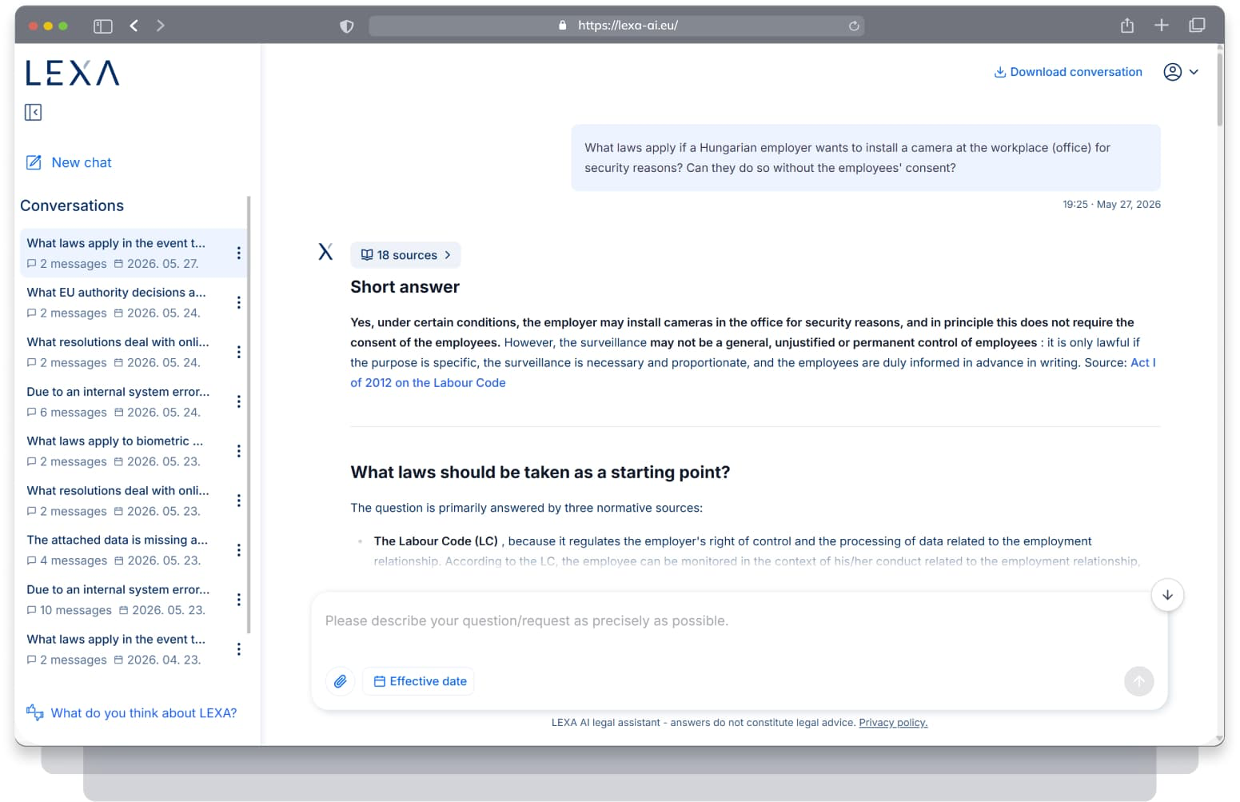Attach a file with the paperclip icon
Screen dimensions: 1240x802
[x=340, y=681]
